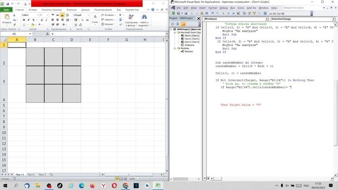Open the Cell Styles (Стили) gallery
The width and height of the screenshot is (338, 190).
coord(95,20)
